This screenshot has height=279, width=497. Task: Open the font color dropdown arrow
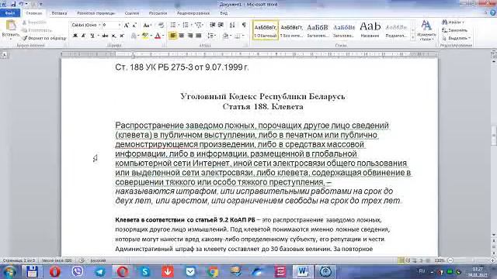pos(163,36)
